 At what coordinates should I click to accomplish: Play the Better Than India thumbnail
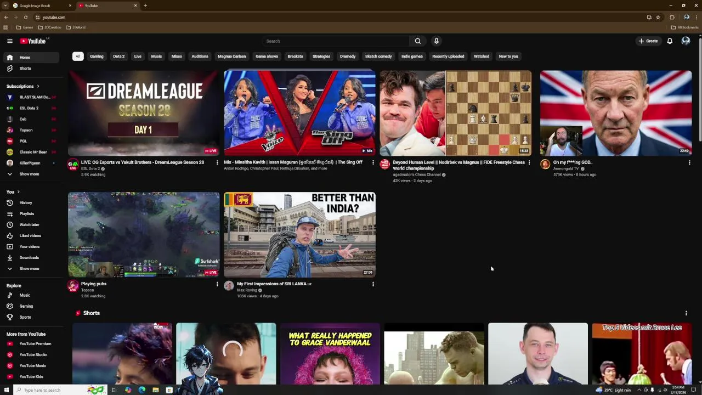pyautogui.click(x=299, y=235)
